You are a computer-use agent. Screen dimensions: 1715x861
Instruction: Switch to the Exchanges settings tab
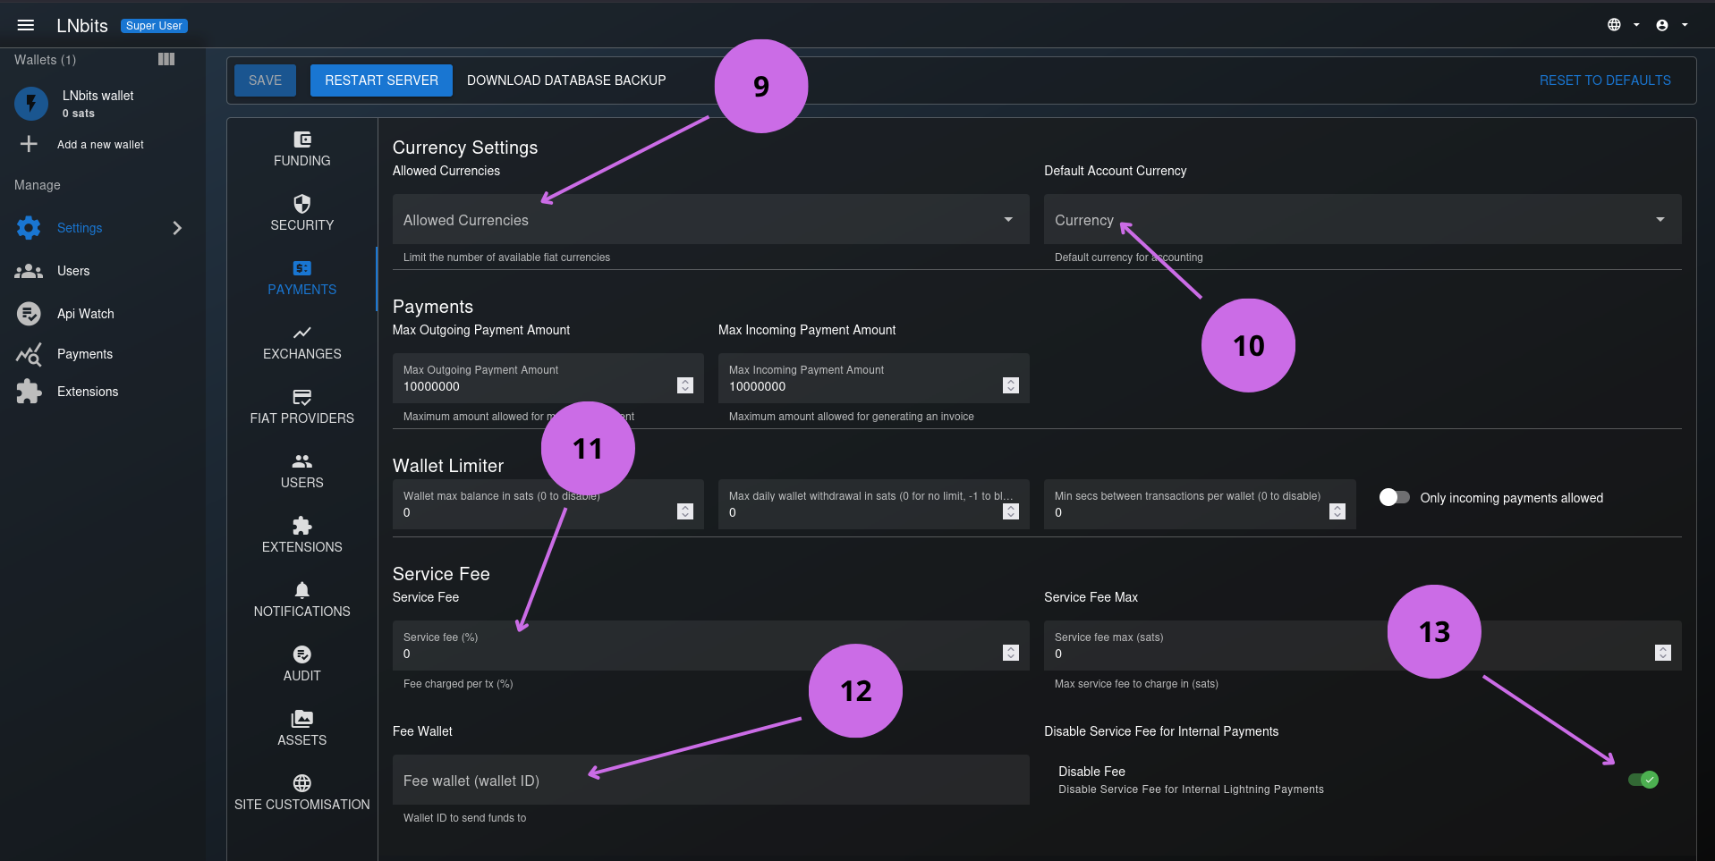[301, 342]
